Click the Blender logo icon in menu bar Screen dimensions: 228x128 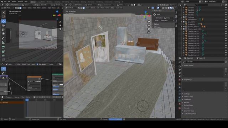tap(2, 1)
